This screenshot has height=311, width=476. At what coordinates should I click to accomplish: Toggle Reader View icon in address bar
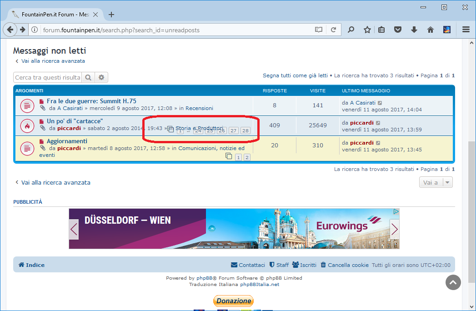click(x=319, y=30)
